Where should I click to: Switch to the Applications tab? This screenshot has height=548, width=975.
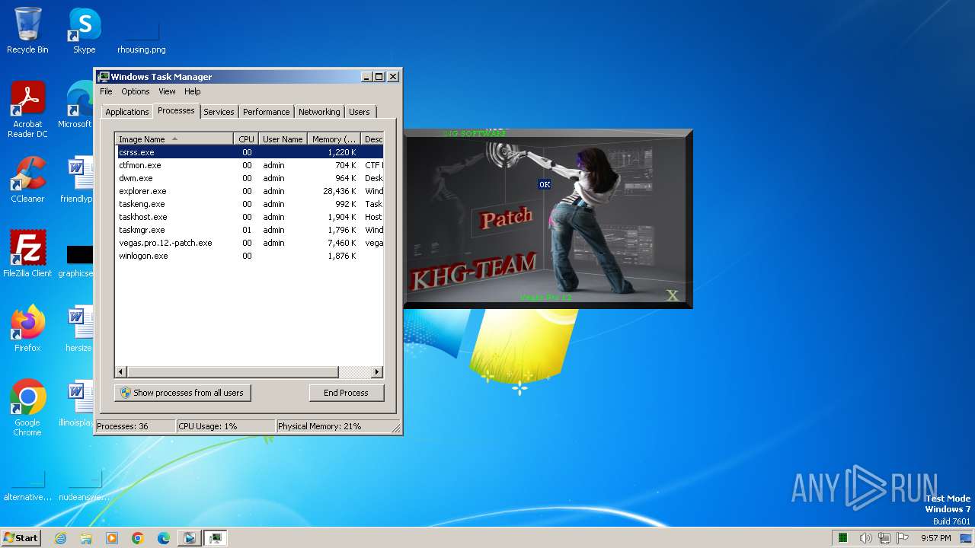tap(126, 112)
